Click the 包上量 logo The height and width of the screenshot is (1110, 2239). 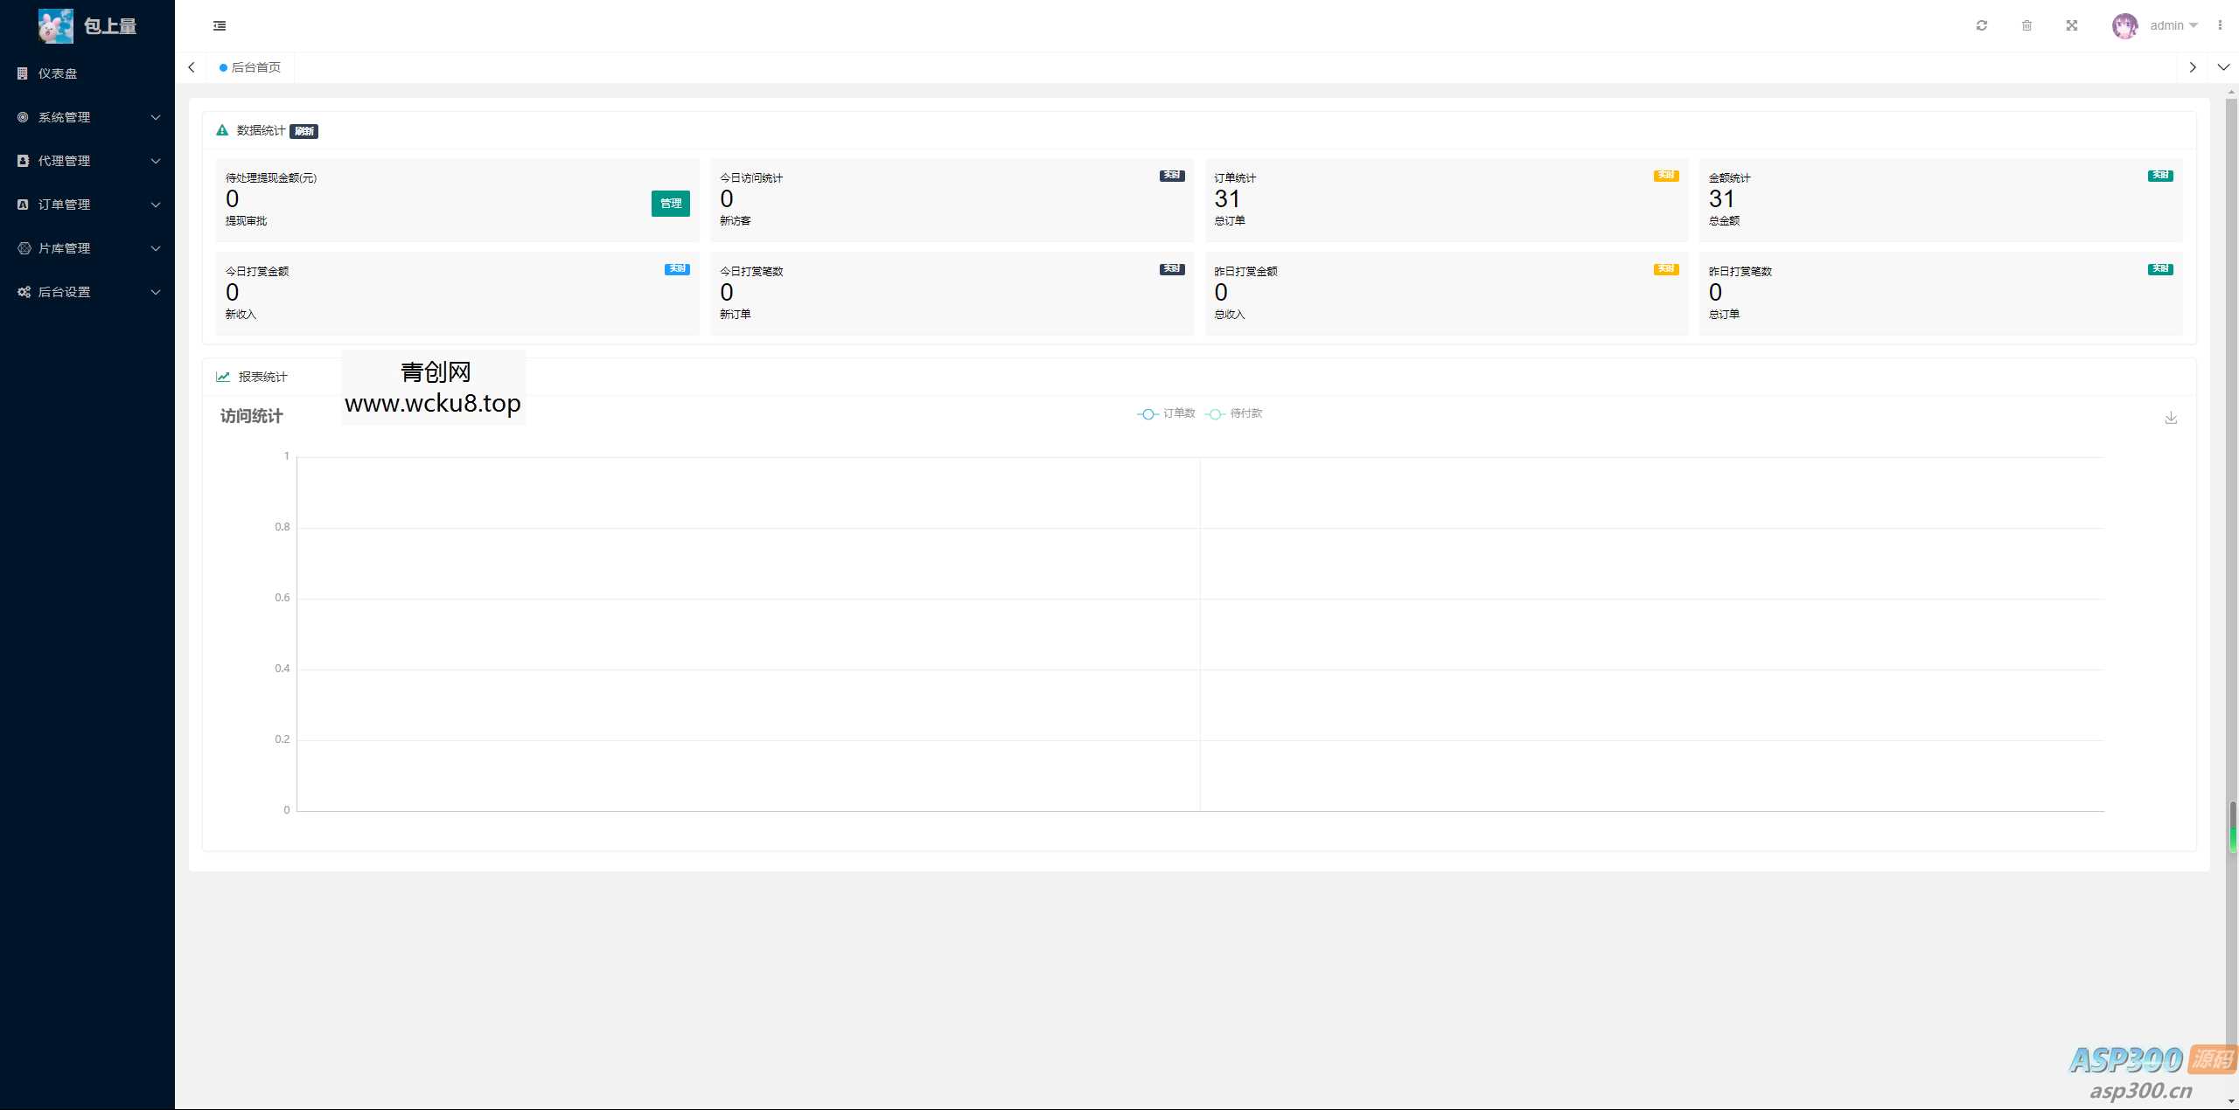(x=87, y=26)
